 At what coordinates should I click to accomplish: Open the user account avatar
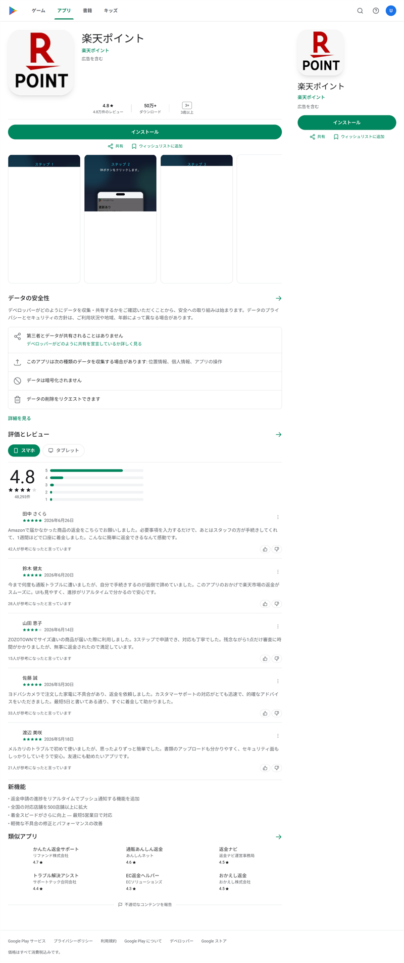(391, 11)
